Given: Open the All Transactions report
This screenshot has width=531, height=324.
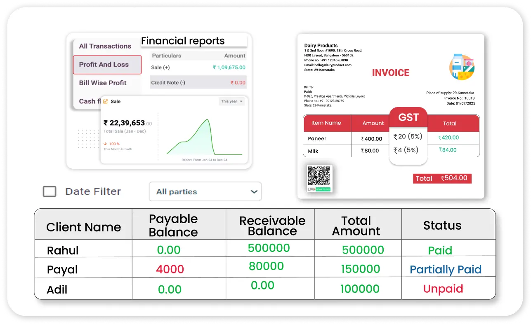Looking at the screenshot, I should tap(105, 46).
